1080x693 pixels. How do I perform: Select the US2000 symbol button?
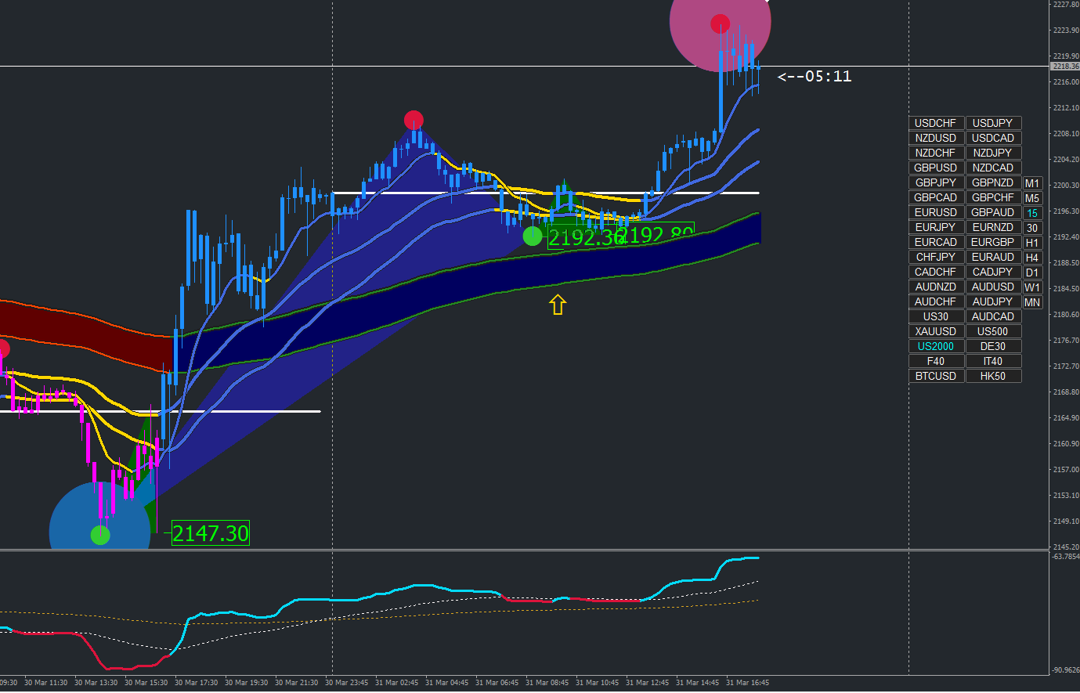(x=936, y=346)
